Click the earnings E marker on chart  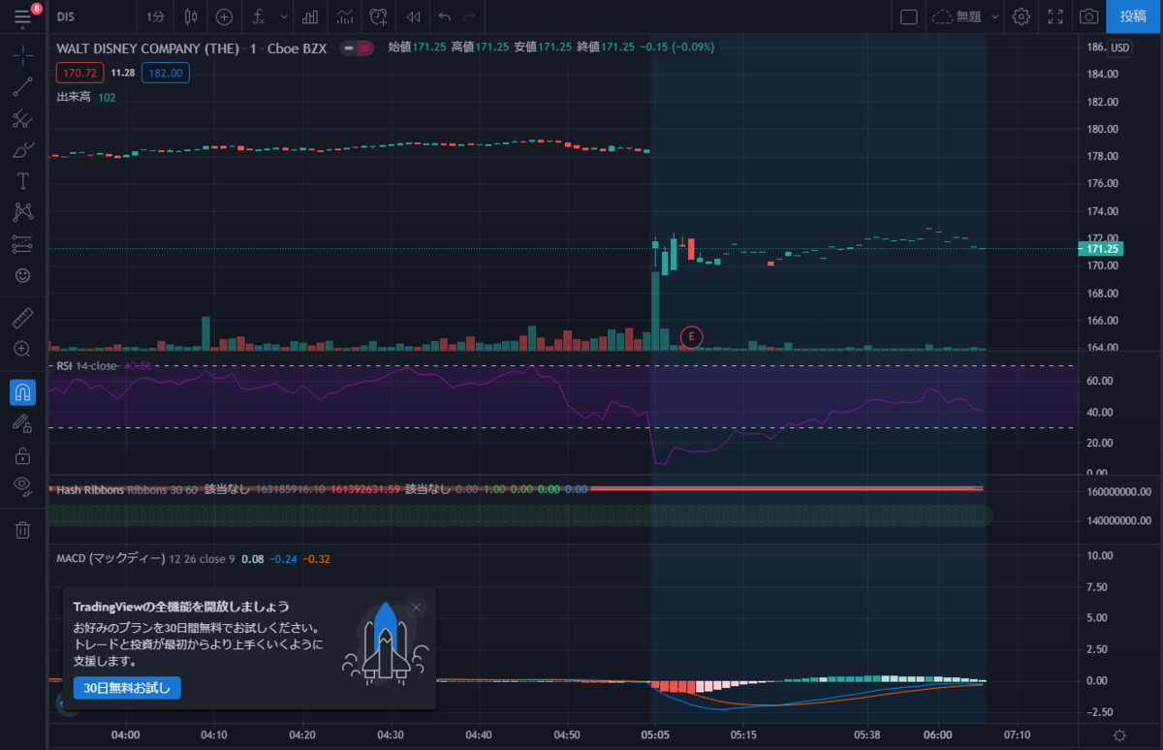click(x=691, y=336)
